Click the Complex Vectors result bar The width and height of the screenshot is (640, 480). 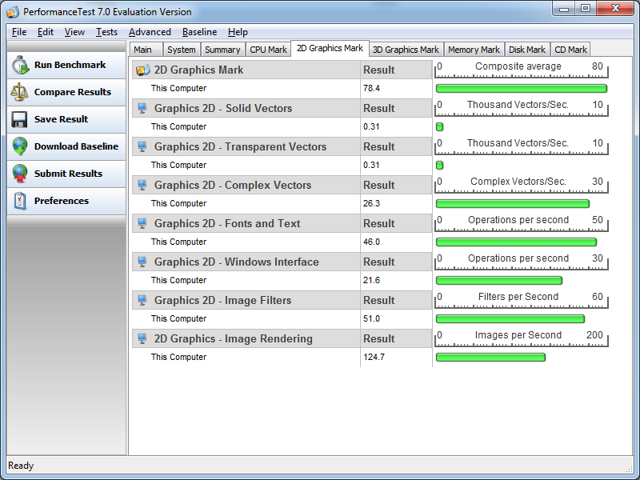pyautogui.click(x=513, y=203)
